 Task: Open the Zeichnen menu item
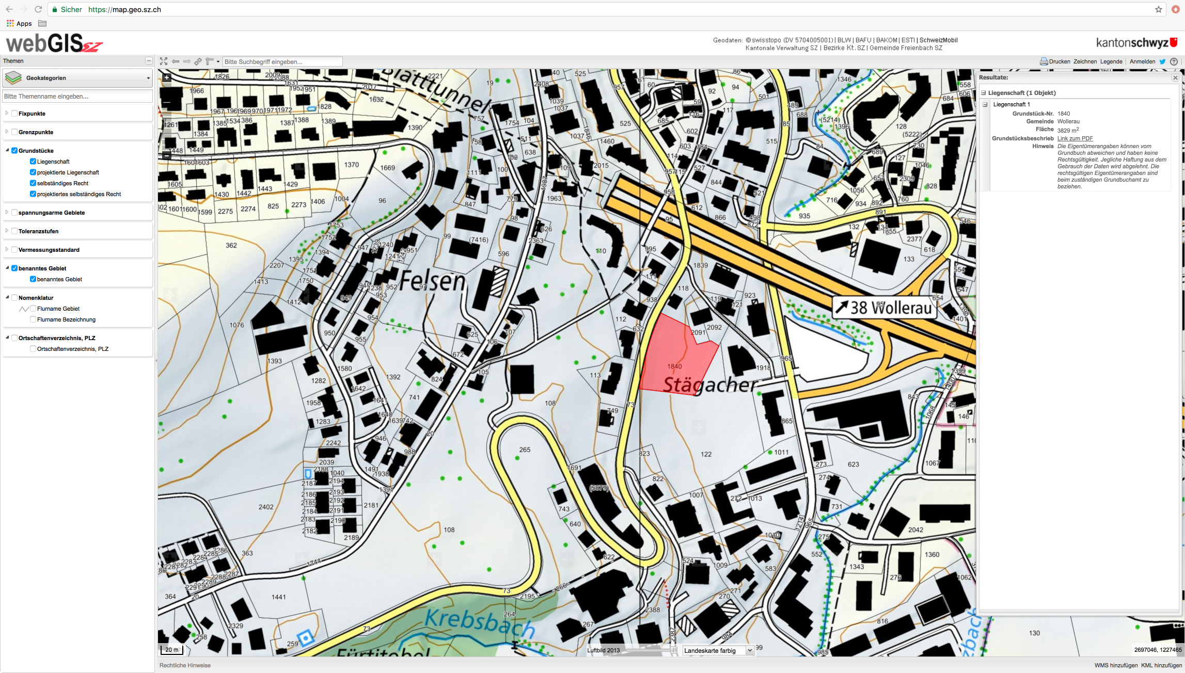(x=1085, y=61)
